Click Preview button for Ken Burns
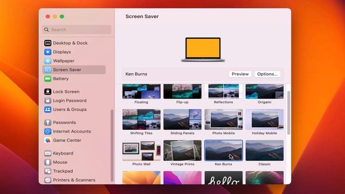The image size is (345, 194). tap(240, 74)
